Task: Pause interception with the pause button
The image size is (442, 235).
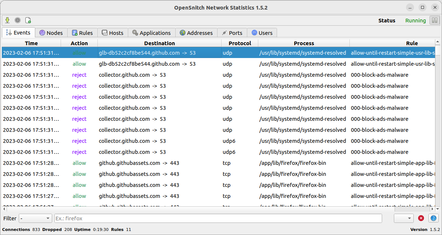Action: coord(435,21)
